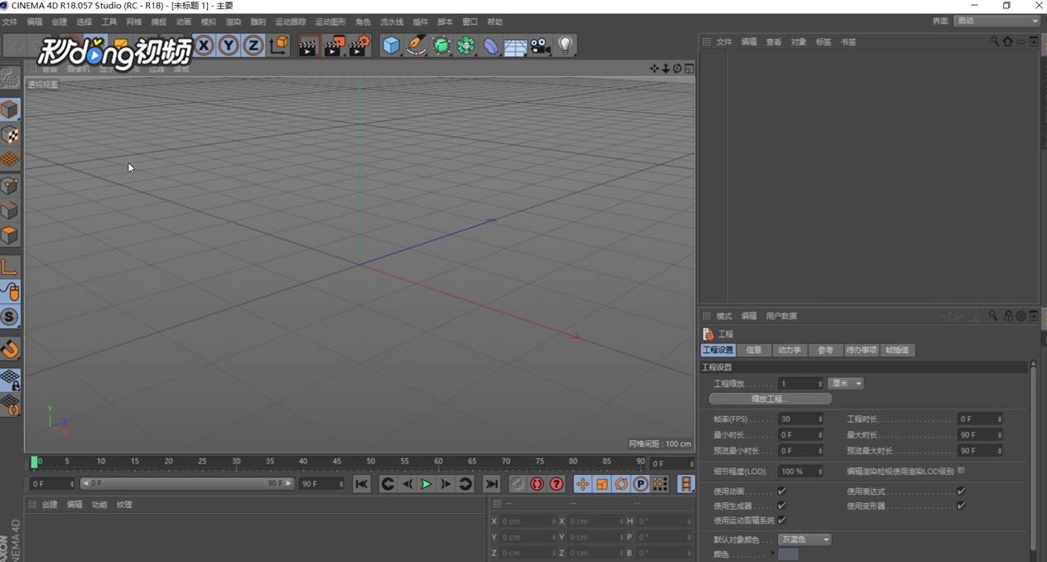Image resolution: width=1047 pixels, height=562 pixels.
Task: Switch to the 待办事项 tab
Action: [861, 350]
